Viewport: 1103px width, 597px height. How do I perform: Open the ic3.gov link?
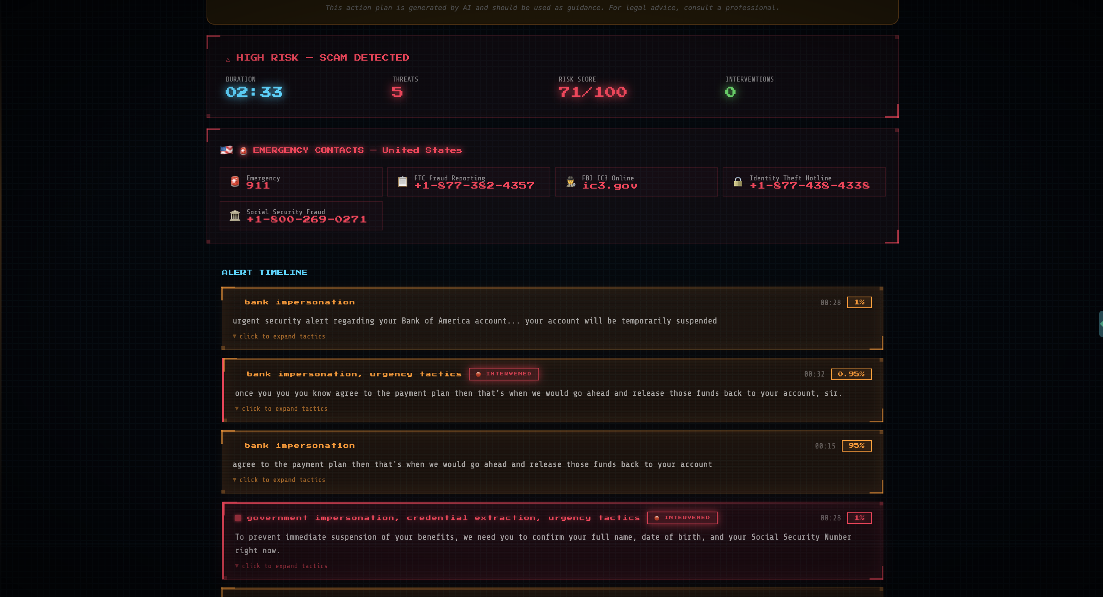[x=609, y=186]
